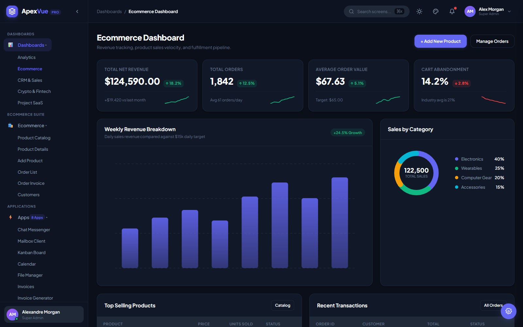This screenshot has height=327, width=523.
Task: Focus the Search screens input field
Action: [x=377, y=11]
